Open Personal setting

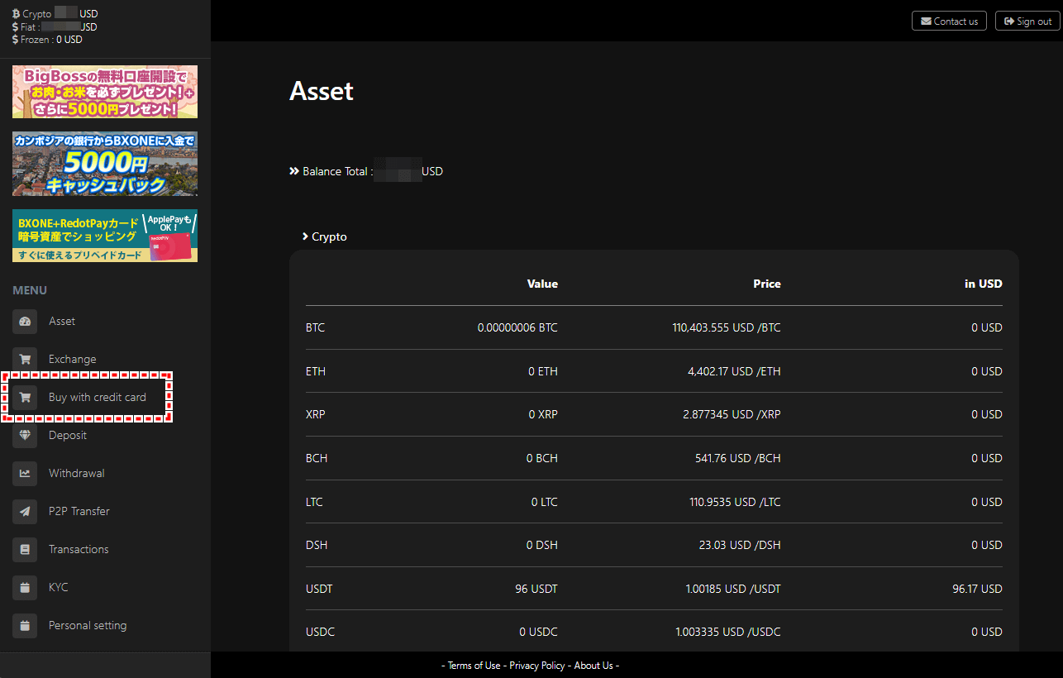pyautogui.click(x=88, y=625)
